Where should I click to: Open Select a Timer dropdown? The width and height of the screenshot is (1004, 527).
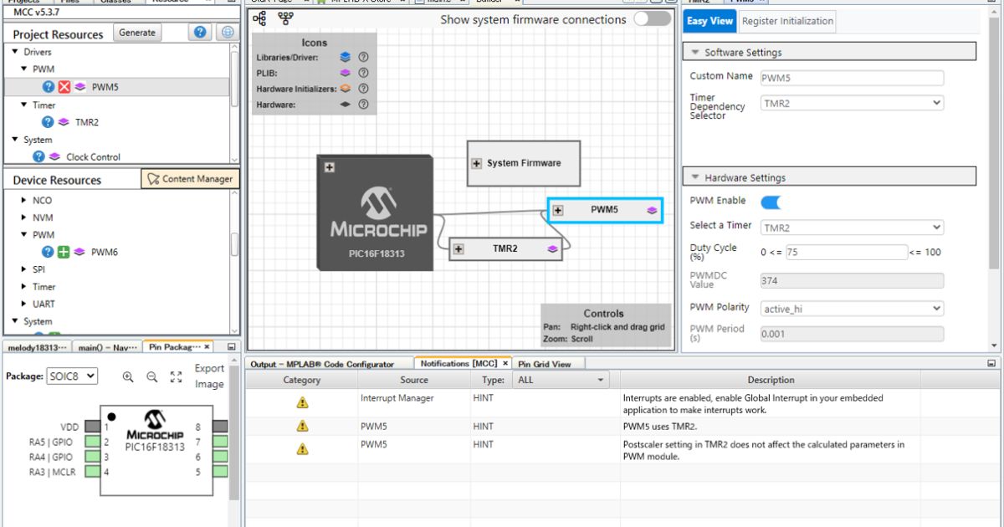852,228
